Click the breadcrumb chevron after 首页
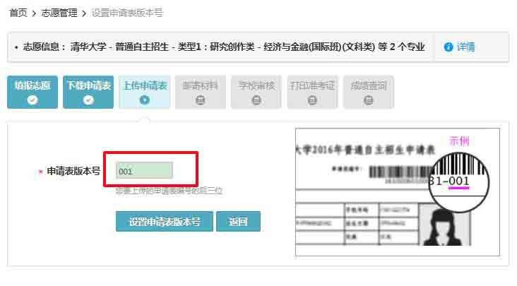 (34, 13)
